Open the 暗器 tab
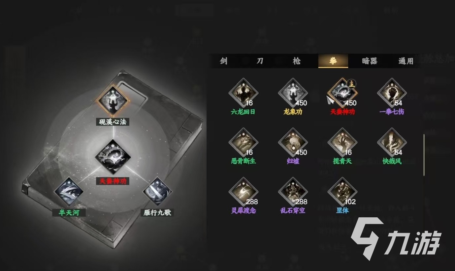The height and width of the screenshot is (271, 455). tap(370, 61)
